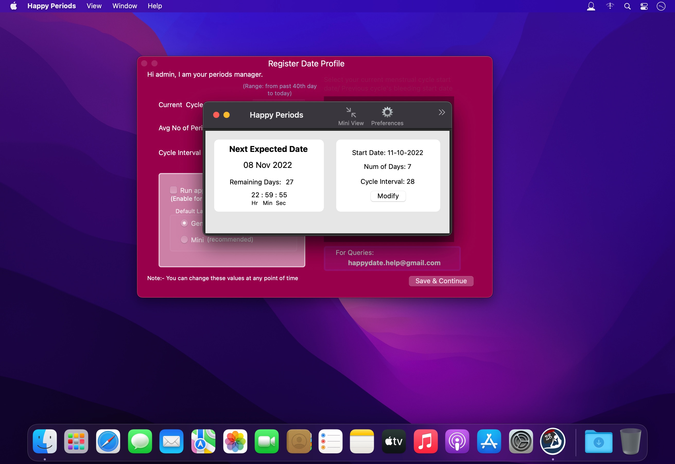The image size is (675, 464).
Task: Open the Window menu
Action: (x=124, y=6)
